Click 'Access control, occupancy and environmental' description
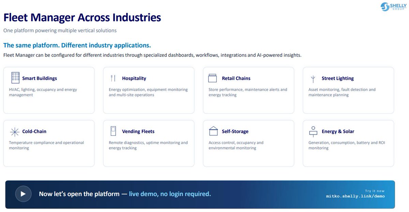Screen dimensions: 409x212 point(236,145)
